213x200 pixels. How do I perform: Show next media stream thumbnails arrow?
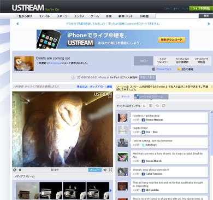(x=110, y=191)
